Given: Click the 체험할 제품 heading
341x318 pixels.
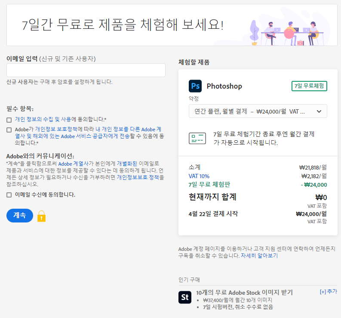Looking at the screenshot, I should (x=194, y=62).
